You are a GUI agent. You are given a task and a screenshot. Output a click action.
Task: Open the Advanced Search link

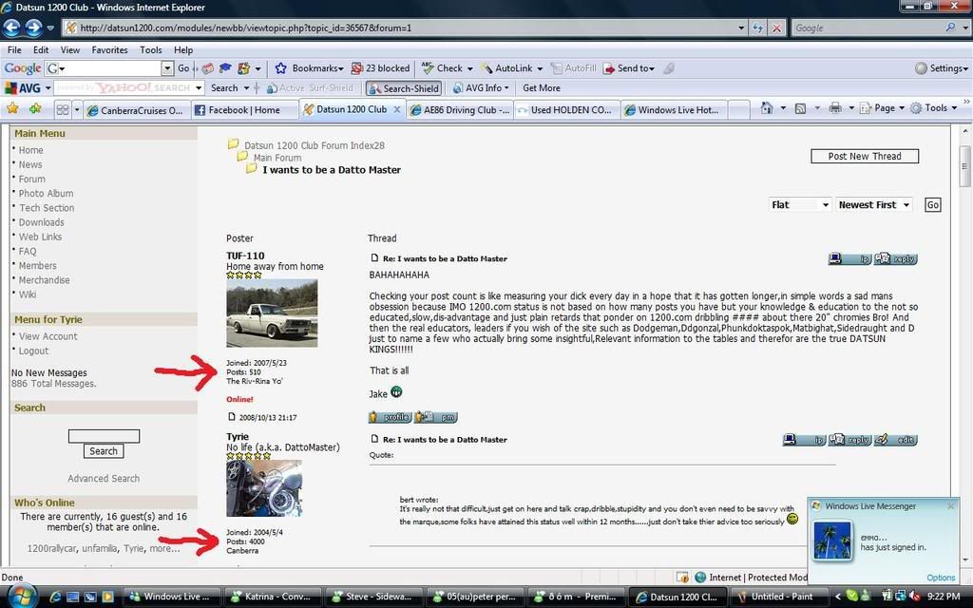click(104, 479)
